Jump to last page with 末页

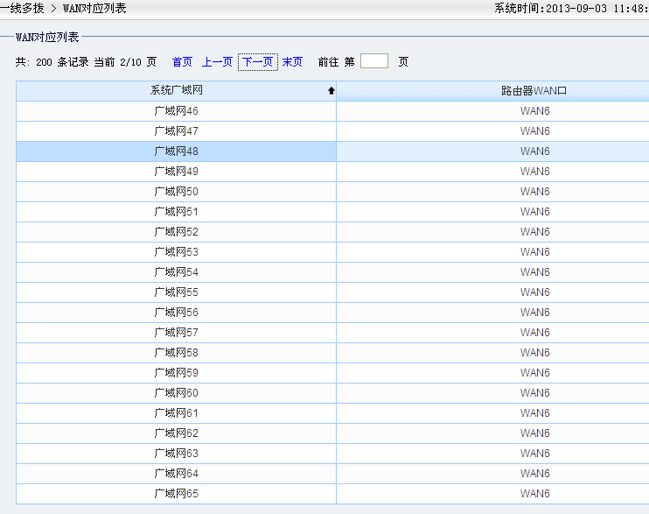292,62
